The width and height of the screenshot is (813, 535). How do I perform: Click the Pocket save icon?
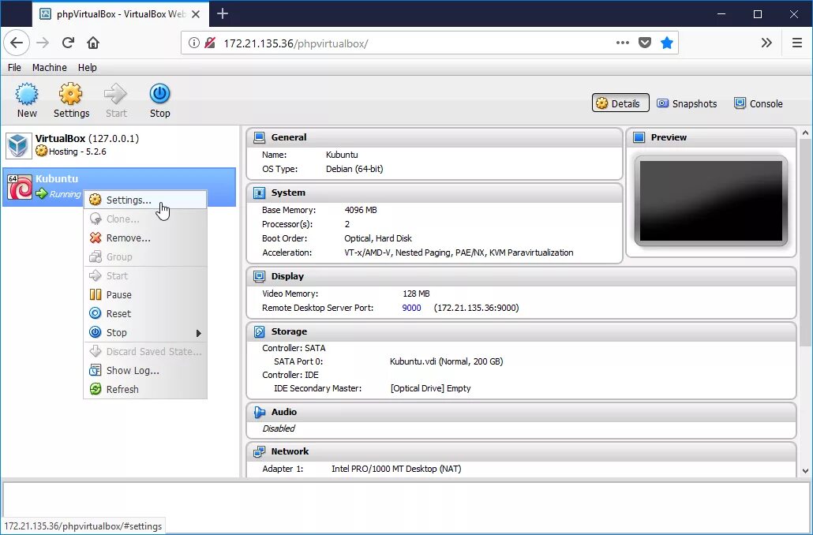(x=645, y=43)
